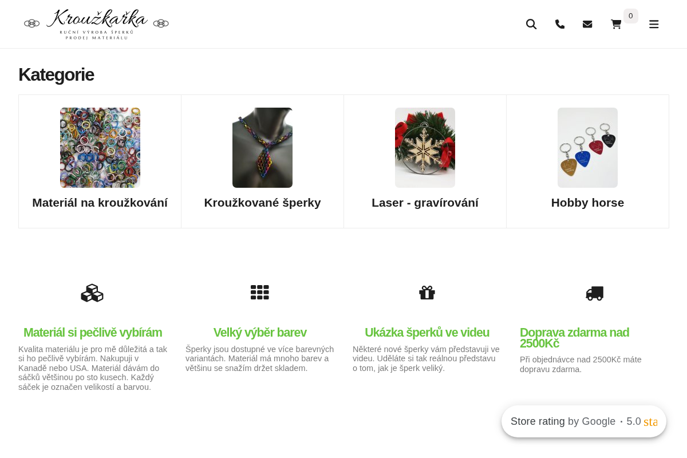
Task: Open the hamburger menu
Action: 654,24
